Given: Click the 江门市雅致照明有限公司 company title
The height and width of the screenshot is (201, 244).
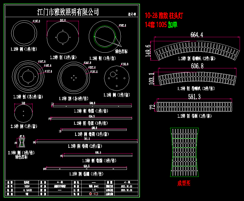Looking at the screenshot, I should tap(68, 12).
